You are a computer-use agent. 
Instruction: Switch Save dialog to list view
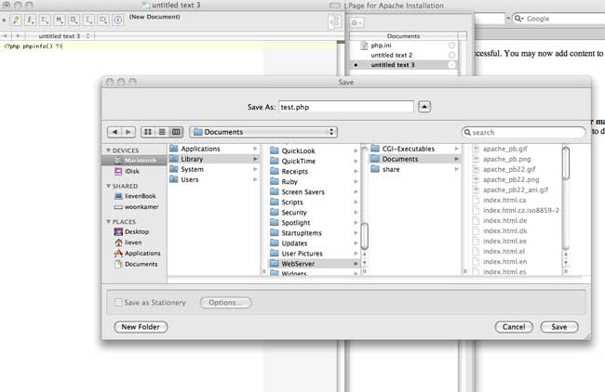pos(162,132)
